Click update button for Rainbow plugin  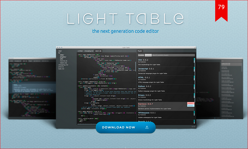coord(190,103)
